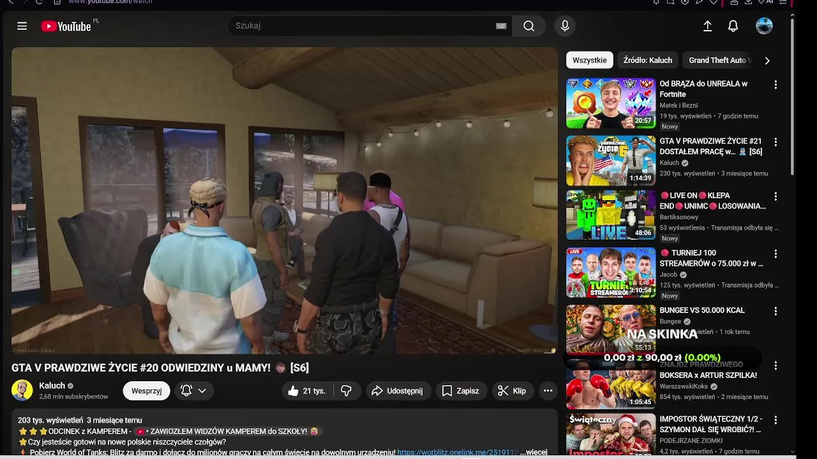Open Jacob channel name
The width and height of the screenshot is (817, 459).
(668, 274)
